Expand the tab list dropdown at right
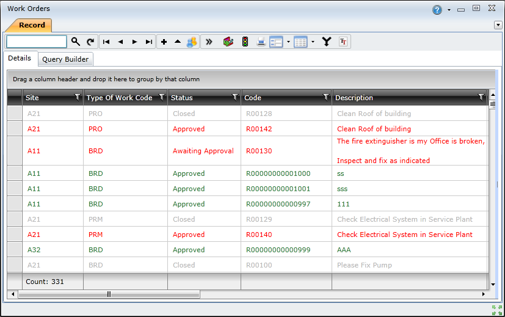The height and width of the screenshot is (317, 505). (x=498, y=25)
